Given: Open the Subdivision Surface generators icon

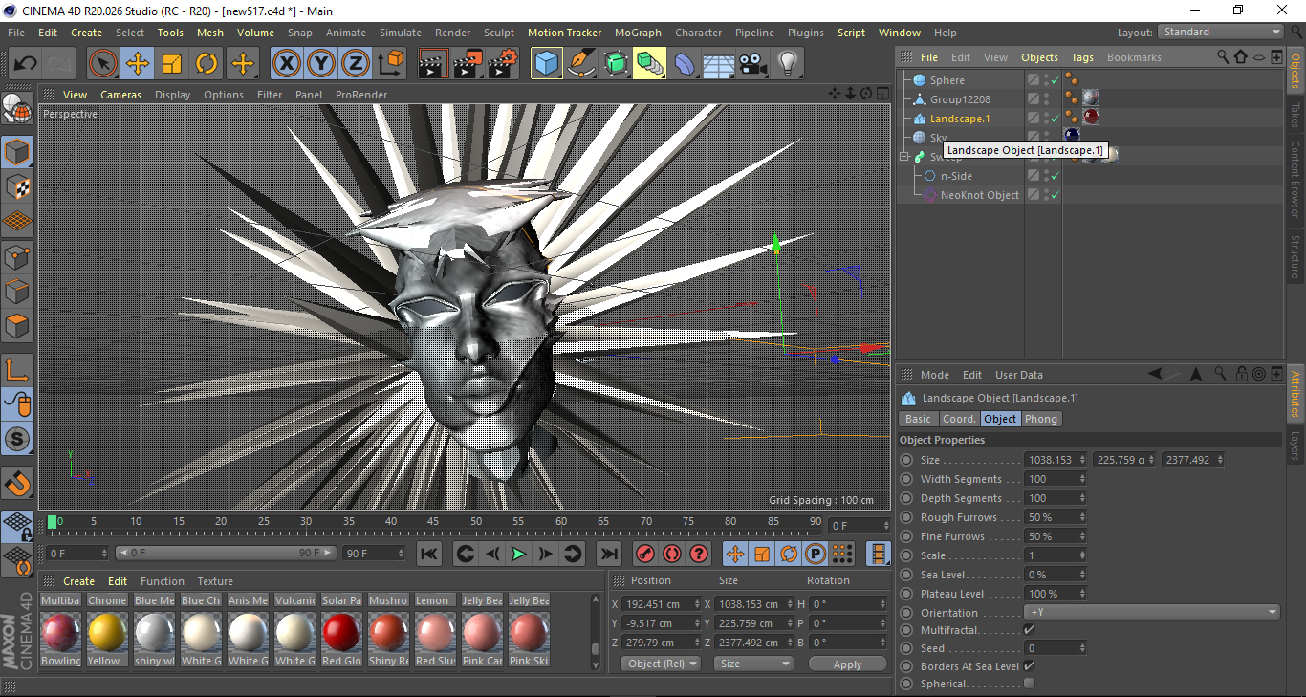Looking at the screenshot, I should [616, 64].
